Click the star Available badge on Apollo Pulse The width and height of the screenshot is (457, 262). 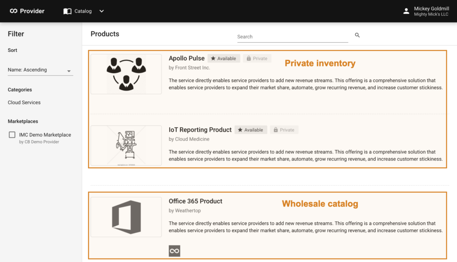pos(224,58)
